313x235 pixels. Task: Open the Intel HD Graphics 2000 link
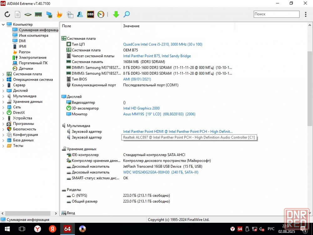(x=141, y=108)
